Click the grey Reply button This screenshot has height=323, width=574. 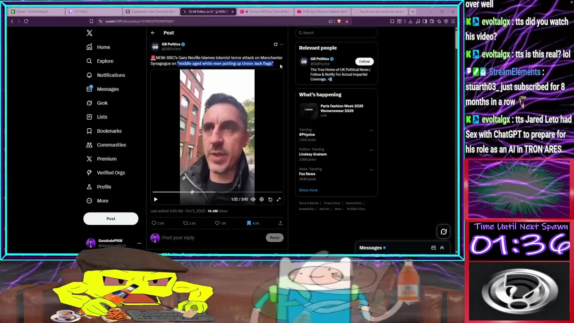coord(274,237)
